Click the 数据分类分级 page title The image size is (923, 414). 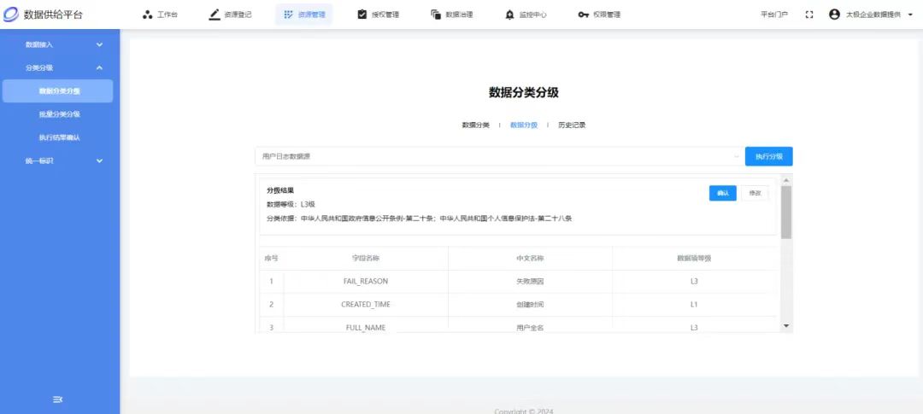524,92
